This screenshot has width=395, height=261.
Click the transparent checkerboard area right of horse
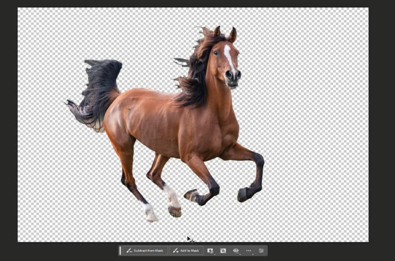(x=318, y=136)
